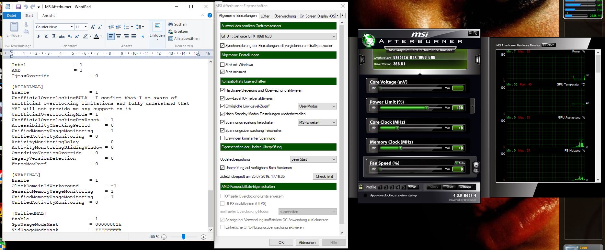Toggle fan speed Auto button
The image size is (605, 250).
tap(460, 163)
